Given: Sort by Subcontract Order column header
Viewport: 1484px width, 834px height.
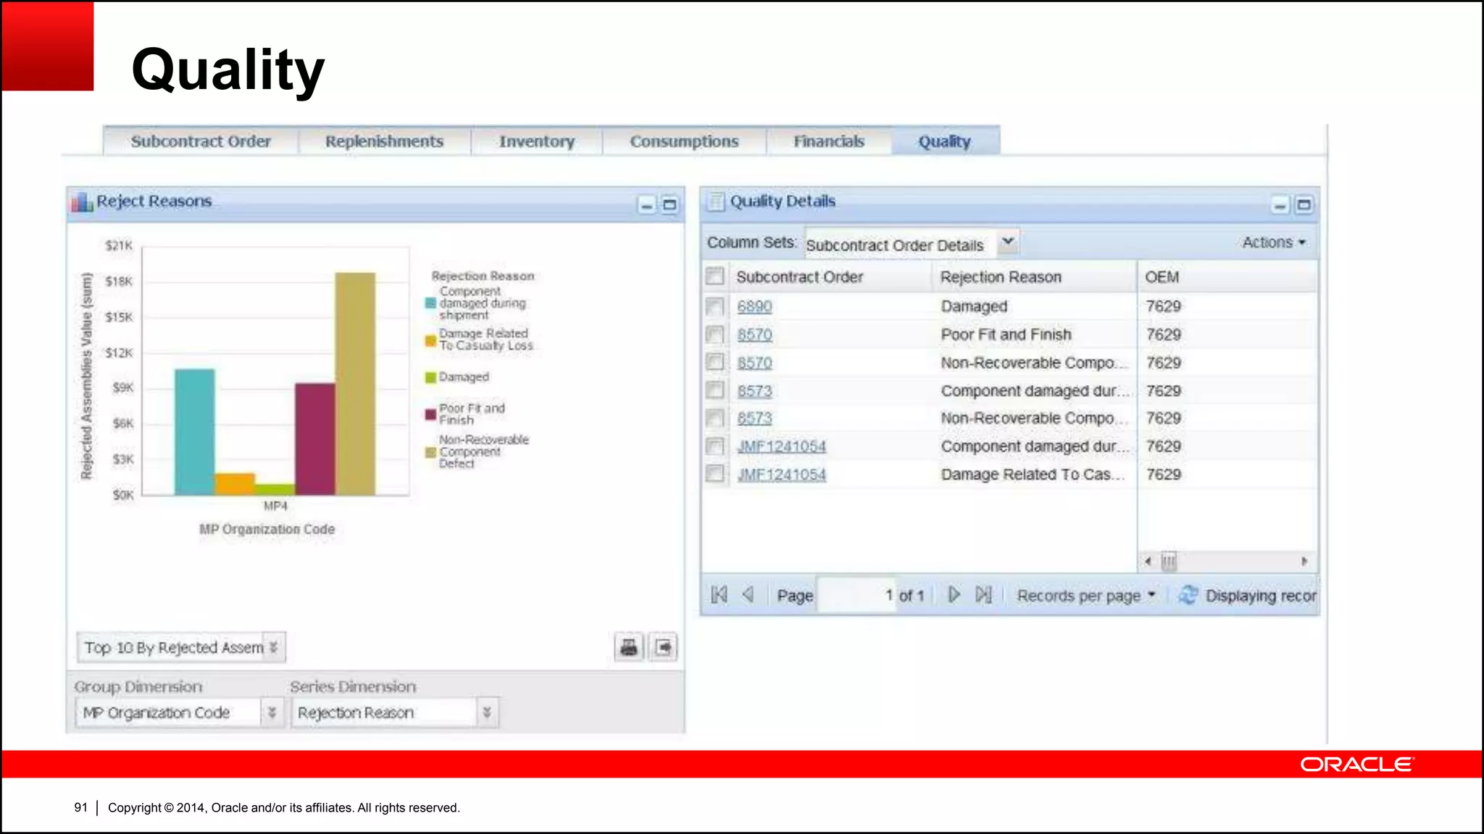Looking at the screenshot, I should point(799,277).
